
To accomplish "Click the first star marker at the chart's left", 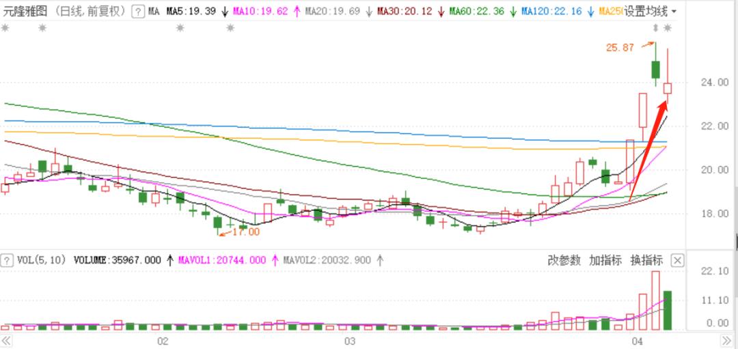I will pos(5,28).
